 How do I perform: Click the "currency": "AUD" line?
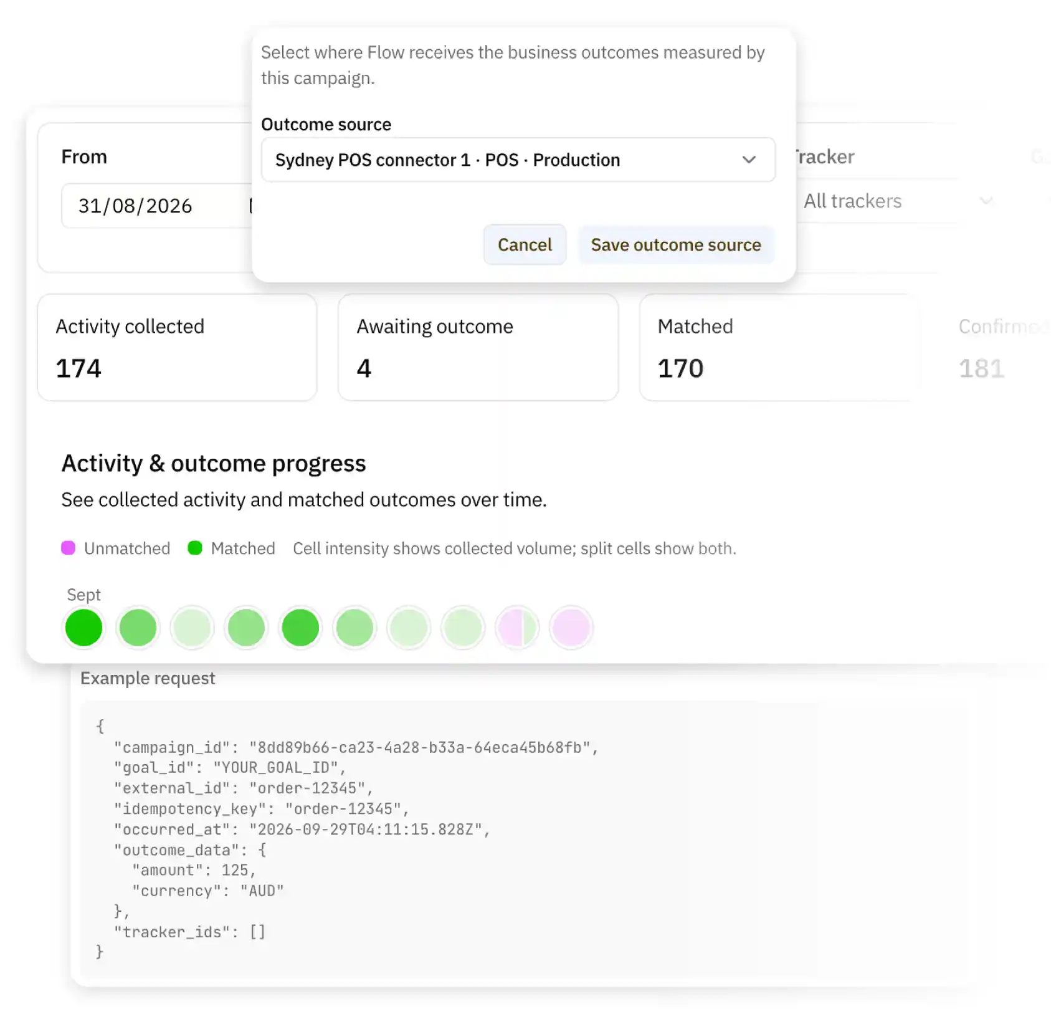(x=207, y=891)
